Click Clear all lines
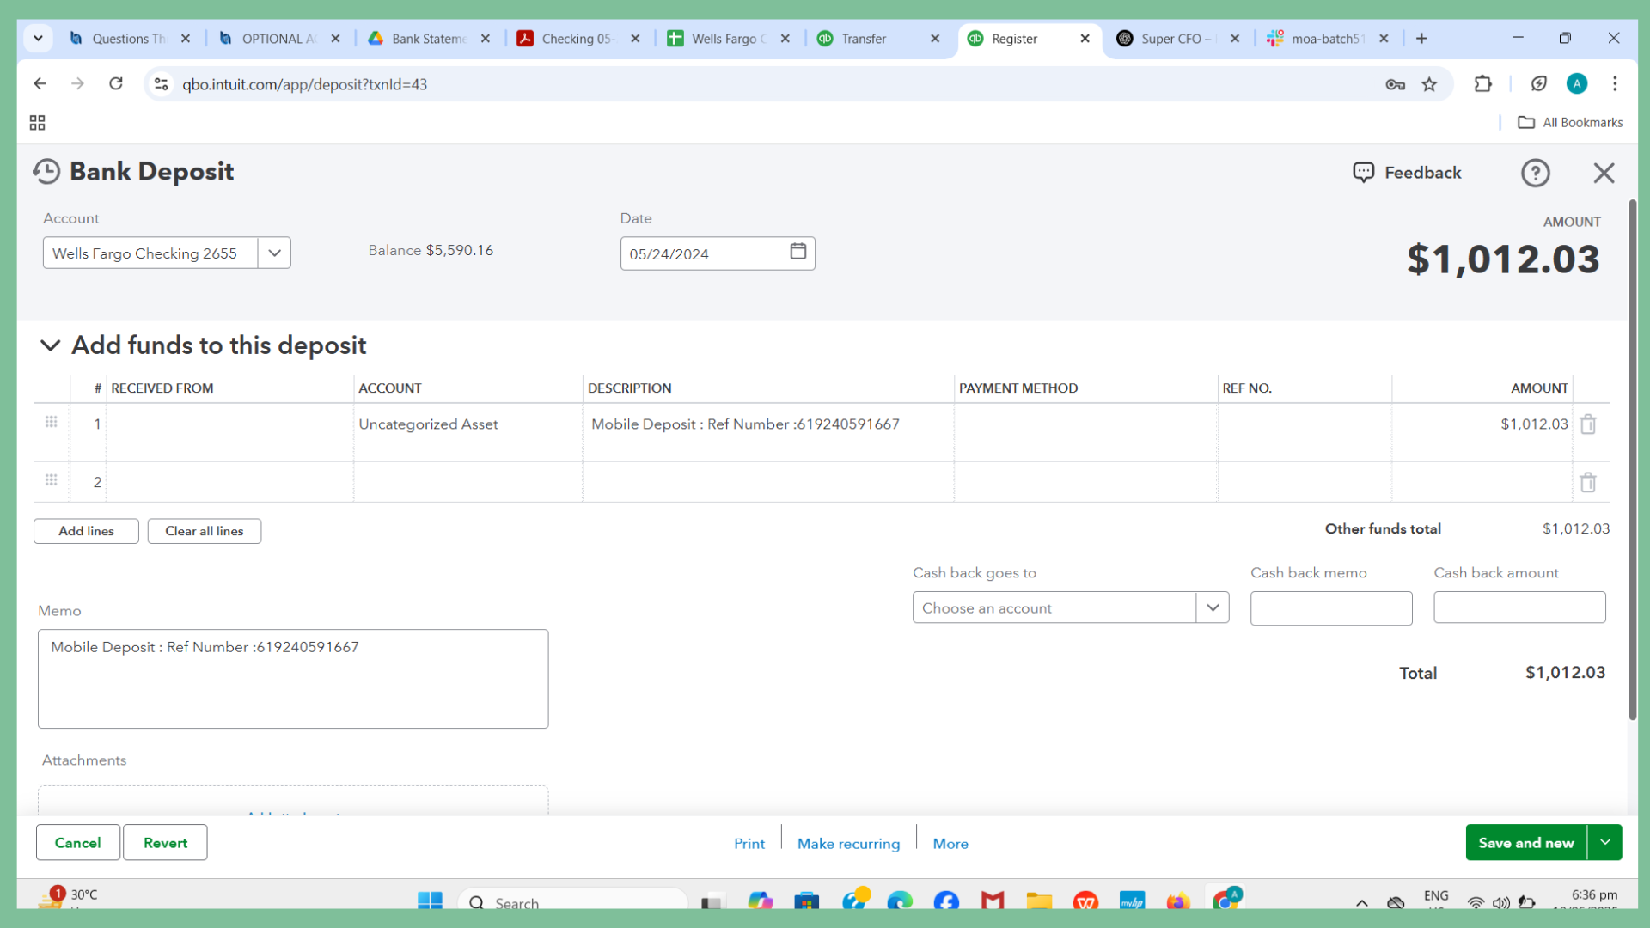Screen dimensions: 1650x928 pos(204,531)
